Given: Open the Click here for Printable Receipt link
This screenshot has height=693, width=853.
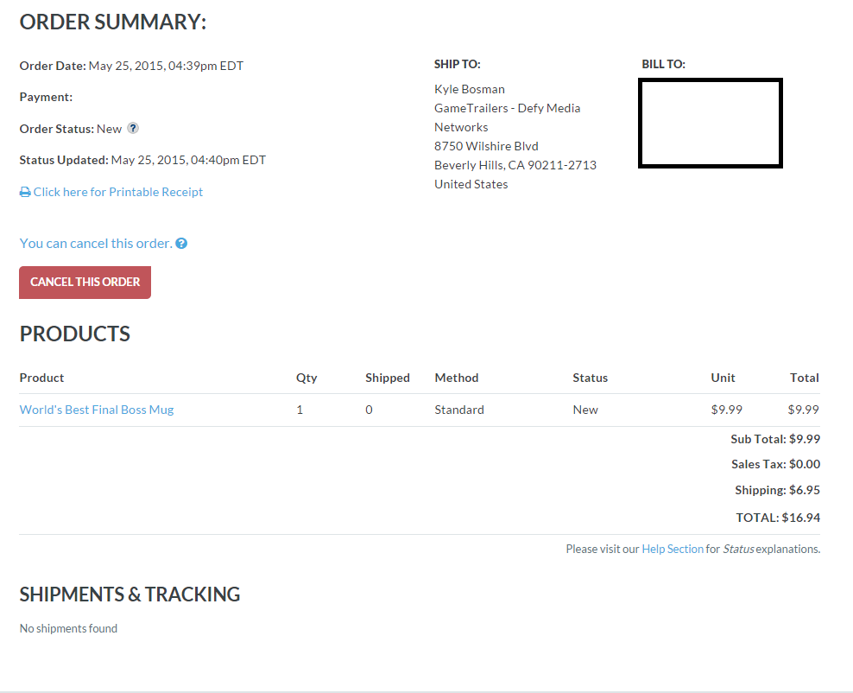Looking at the screenshot, I should pos(118,192).
